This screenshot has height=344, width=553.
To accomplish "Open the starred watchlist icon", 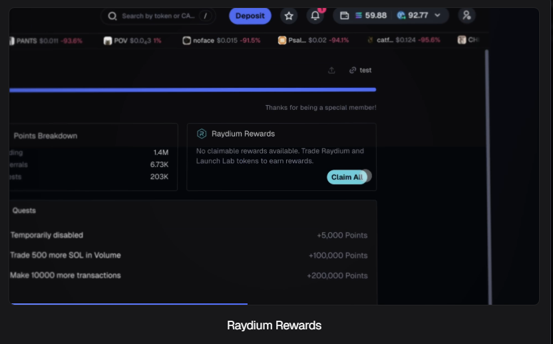I will pos(289,16).
